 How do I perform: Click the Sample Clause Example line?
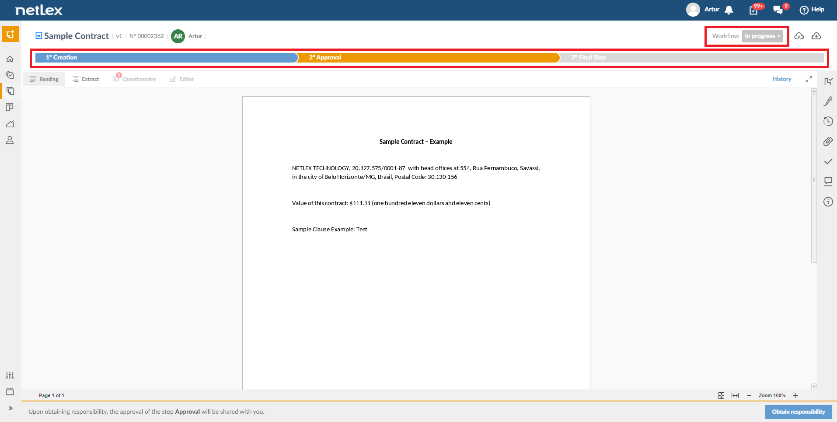tap(330, 230)
